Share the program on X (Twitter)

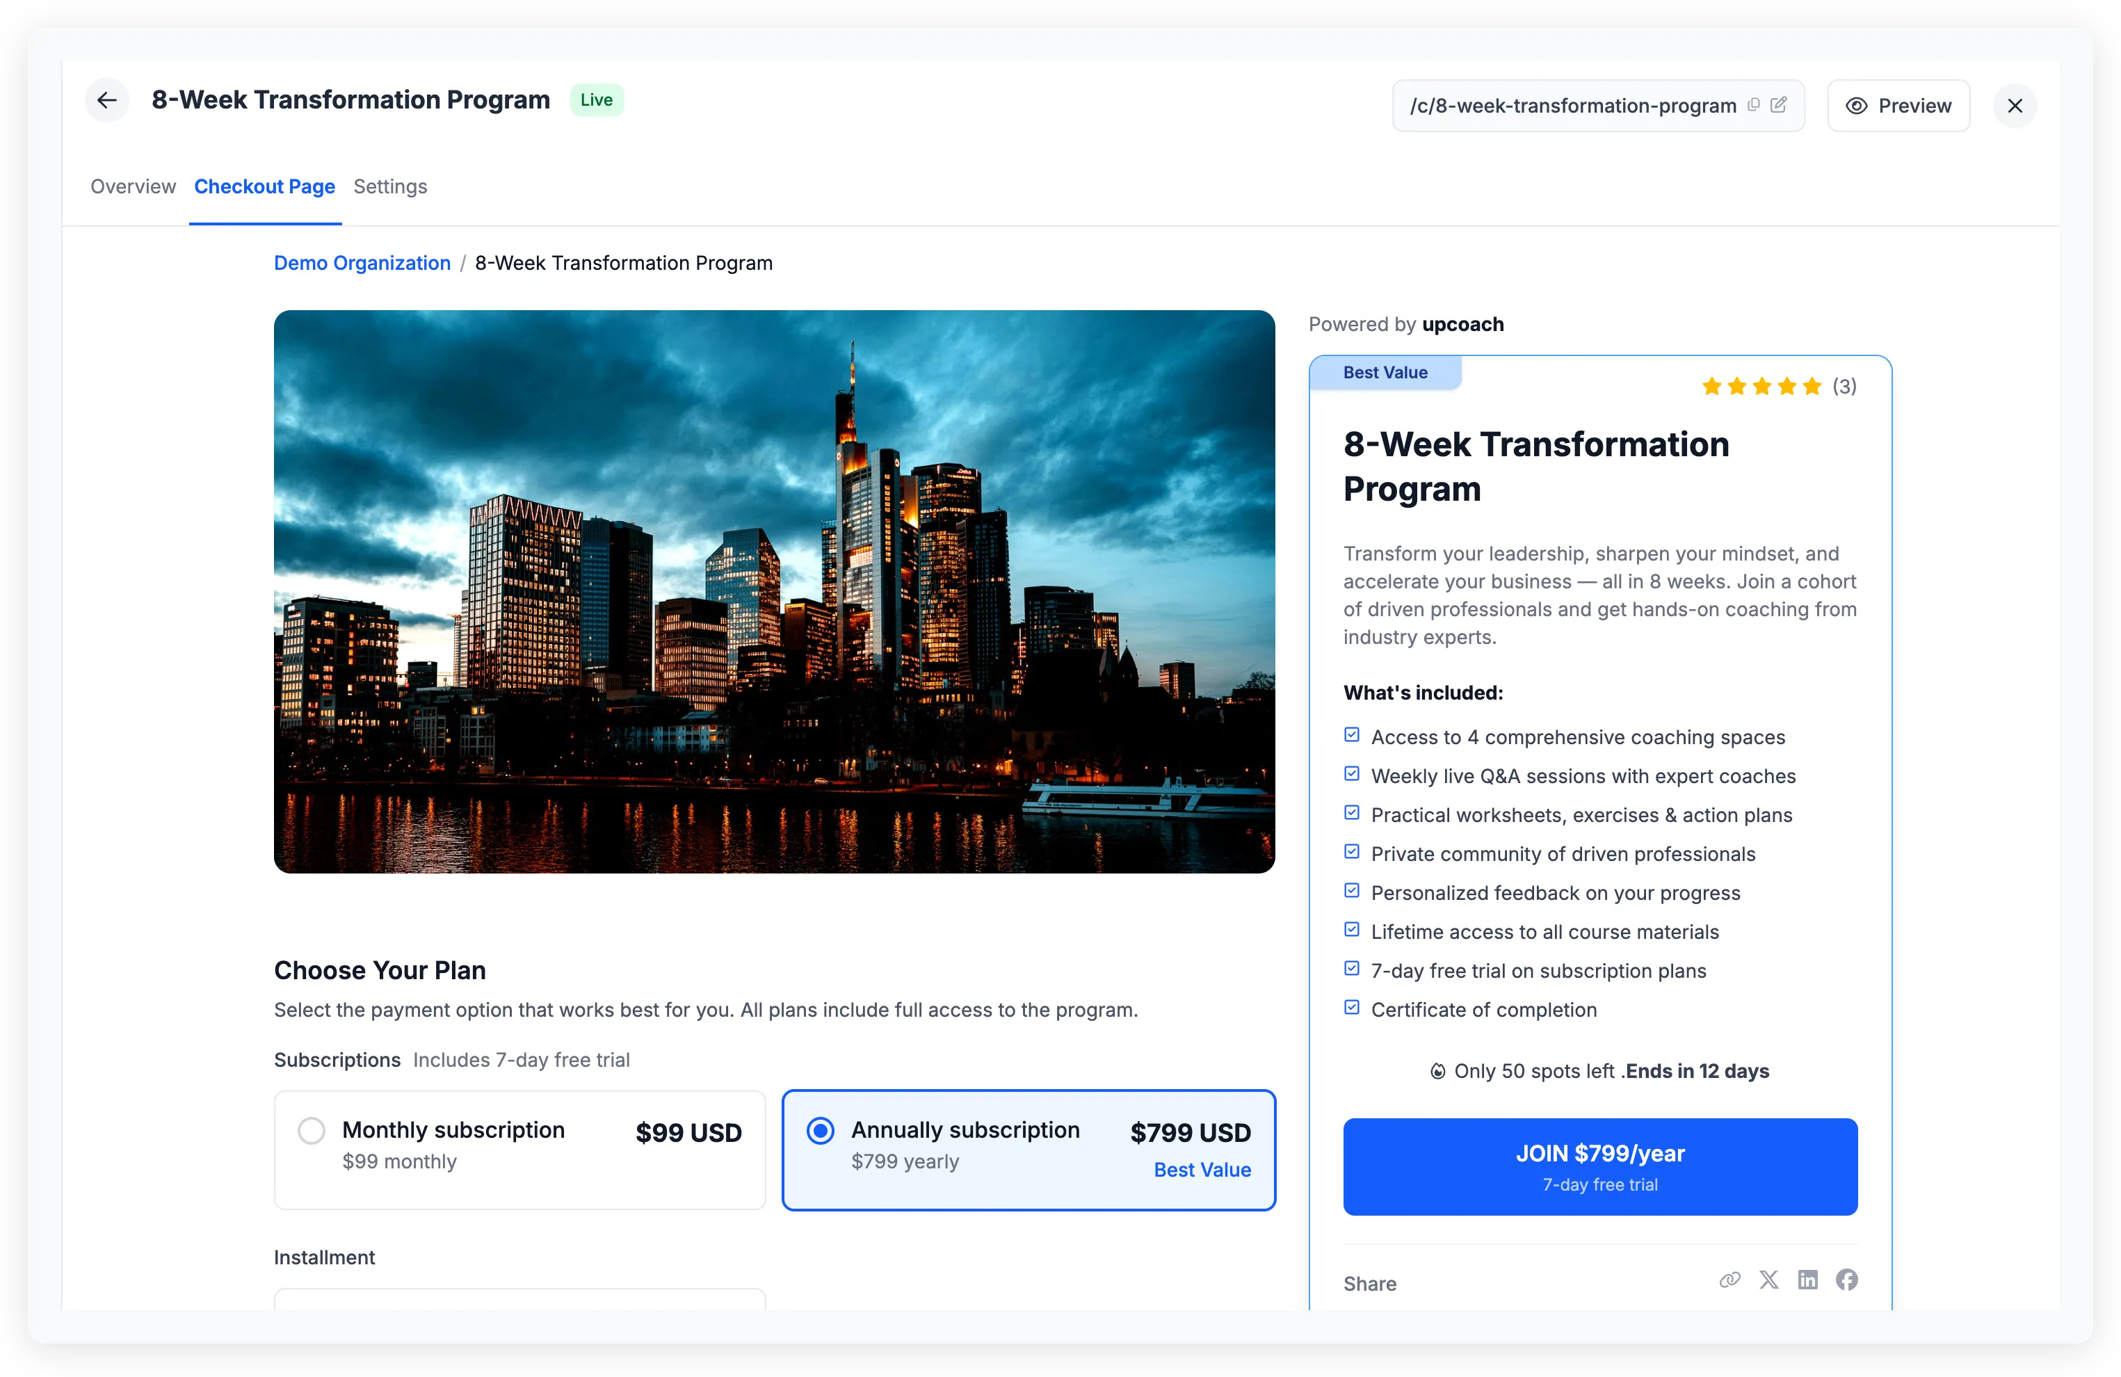coord(1769,1280)
